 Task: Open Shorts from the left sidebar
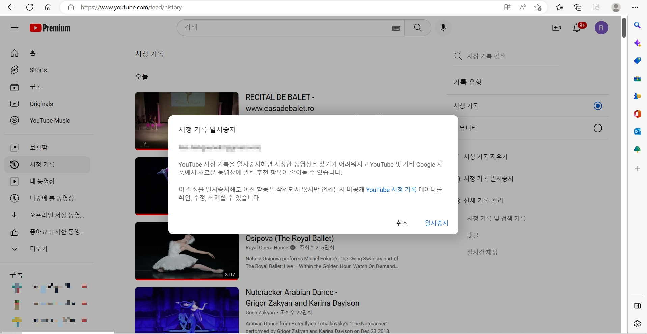coord(38,70)
